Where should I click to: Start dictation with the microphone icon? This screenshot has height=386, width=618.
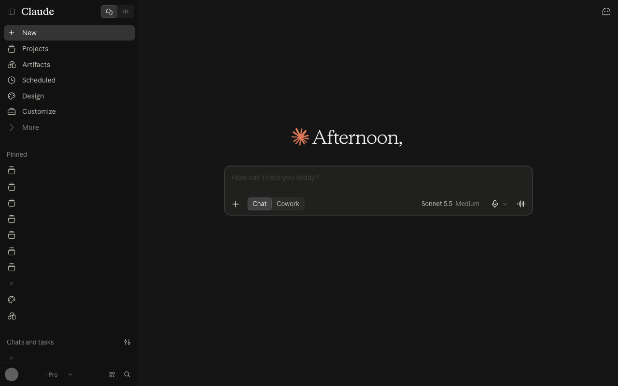coord(495,204)
